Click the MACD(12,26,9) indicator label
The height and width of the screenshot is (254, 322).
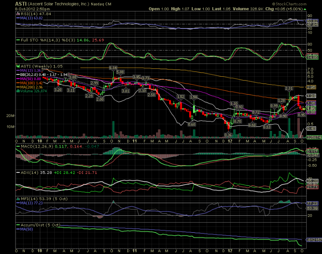pyautogui.click(x=37, y=146)
